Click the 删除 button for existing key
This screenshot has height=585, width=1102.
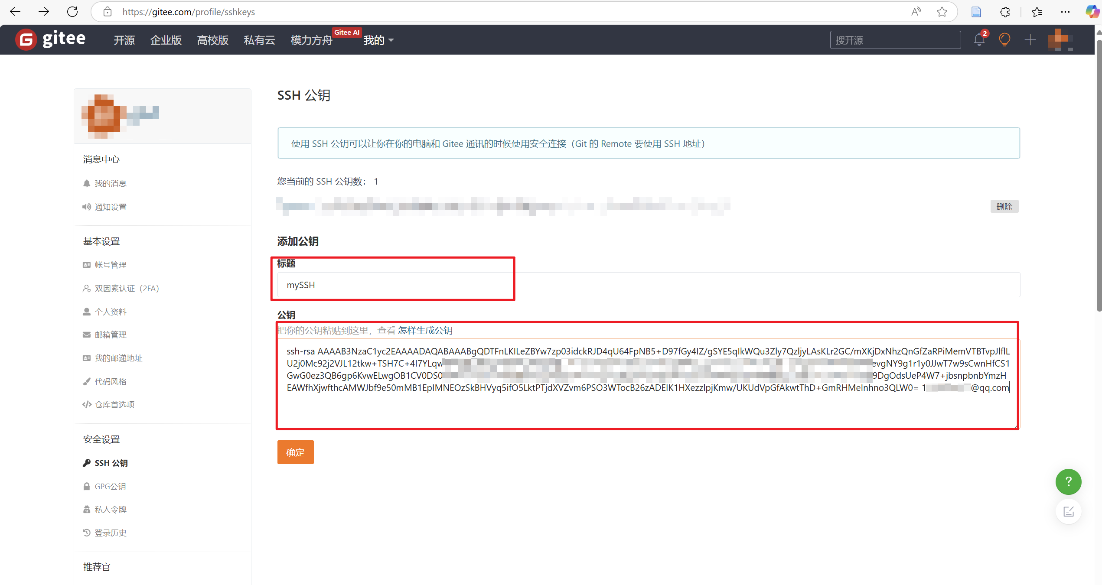(1004, 206)
